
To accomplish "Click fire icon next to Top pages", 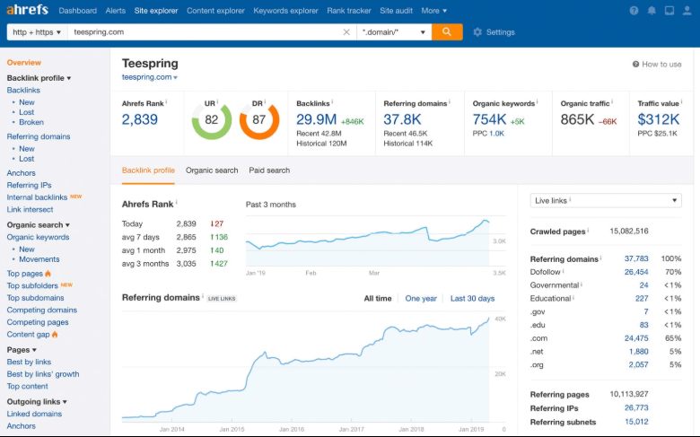I will tap(48, 273).
